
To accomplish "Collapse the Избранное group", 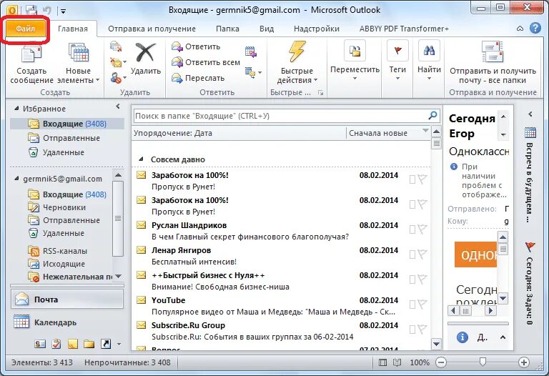I will (x=16, y=109).
